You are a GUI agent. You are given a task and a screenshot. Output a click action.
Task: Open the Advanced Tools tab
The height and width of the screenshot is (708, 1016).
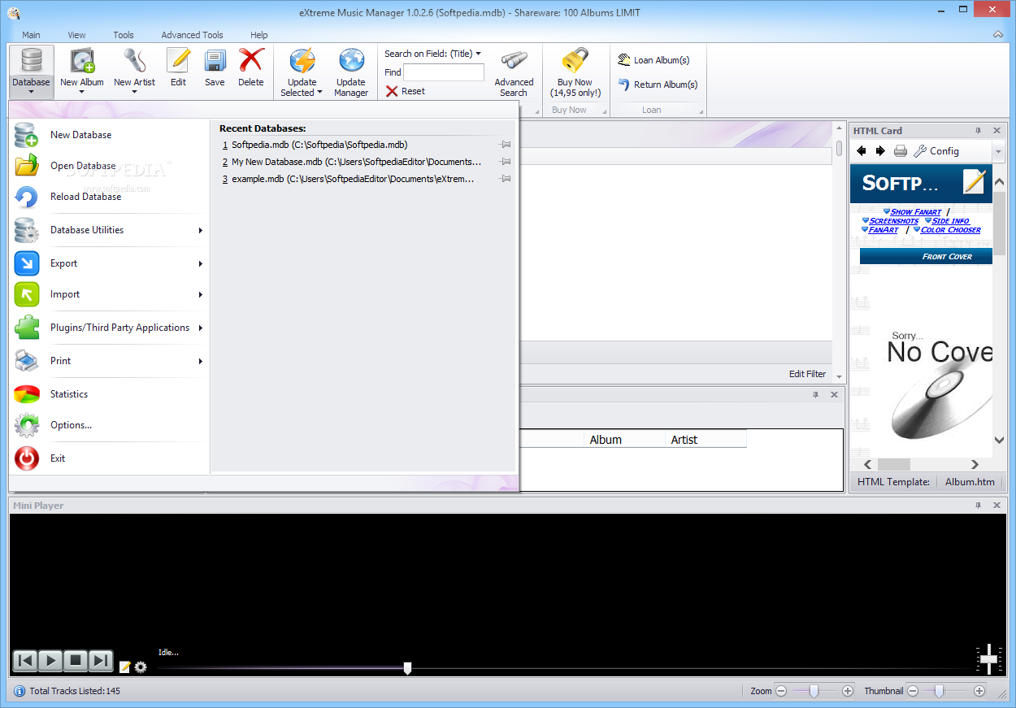click(x=192, y=35)
